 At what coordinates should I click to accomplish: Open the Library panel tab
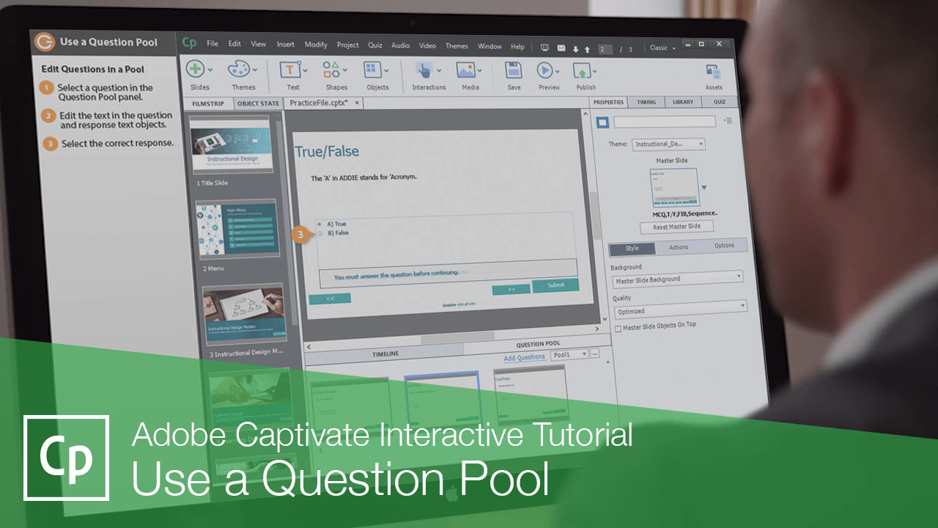(x=682, y=102)
